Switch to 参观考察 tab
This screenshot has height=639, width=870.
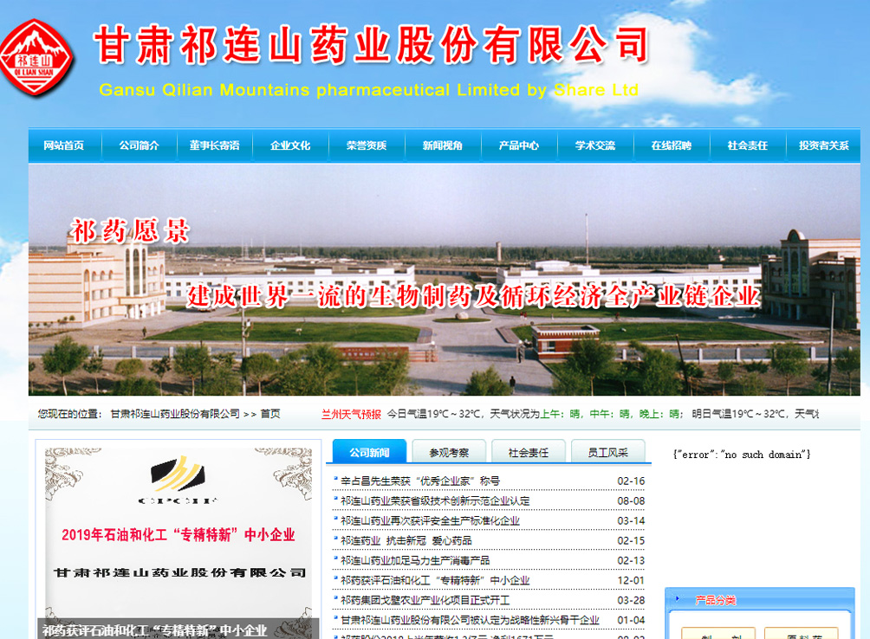pyautogui.click(x=449, y=452)
